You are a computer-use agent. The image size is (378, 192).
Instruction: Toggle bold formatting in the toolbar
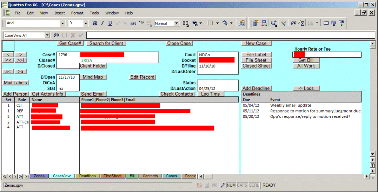click(x=94, y=24)
